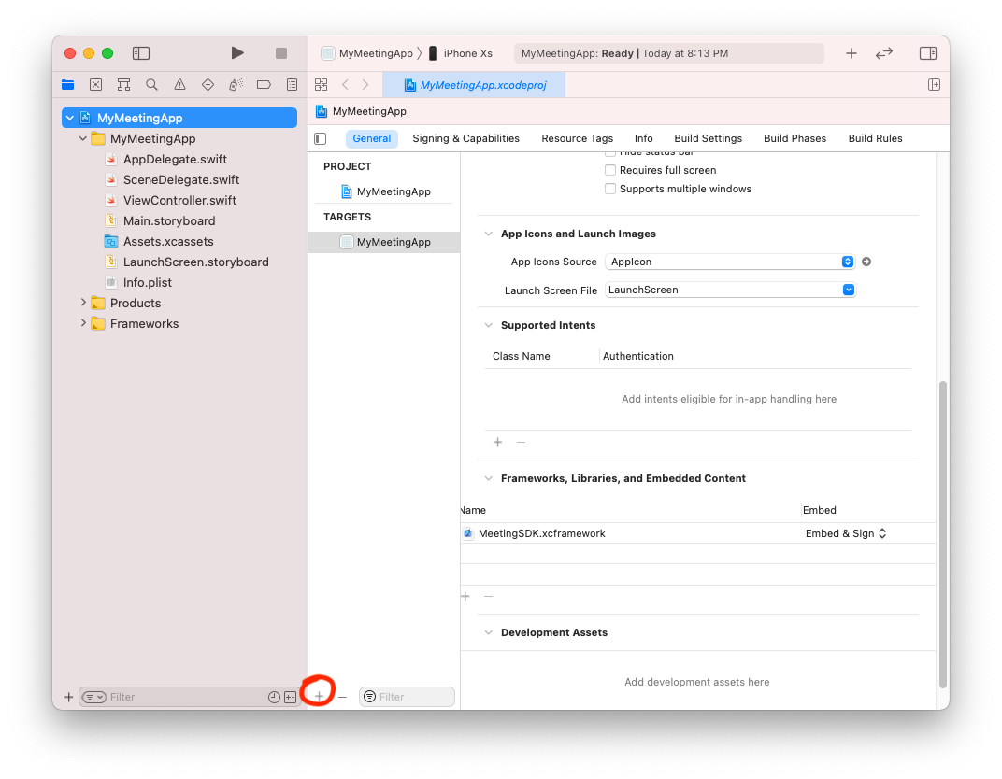This screenshot has height=779, width=1002.
Task: Enable Requires full screen checkbox
Action: (610, 170)
